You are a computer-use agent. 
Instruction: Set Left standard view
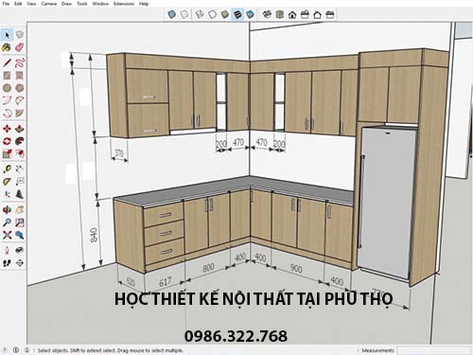tap(330, 14)
